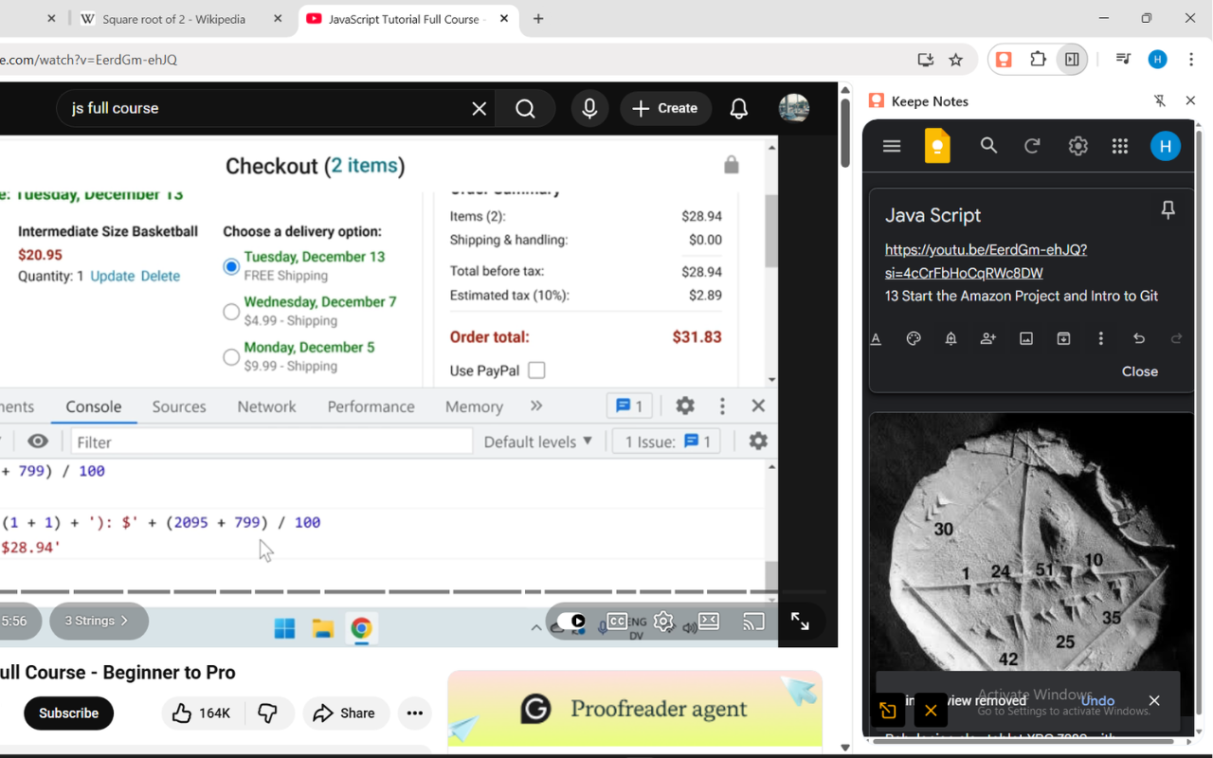The width and height of the screenshot is (1213, 758).
Task: Open text formatting options for the note
Action: point(877,338)
